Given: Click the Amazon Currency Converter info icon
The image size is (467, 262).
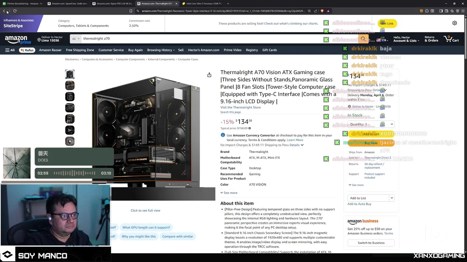Looking at the screenshot, I should tap(223, 135).
